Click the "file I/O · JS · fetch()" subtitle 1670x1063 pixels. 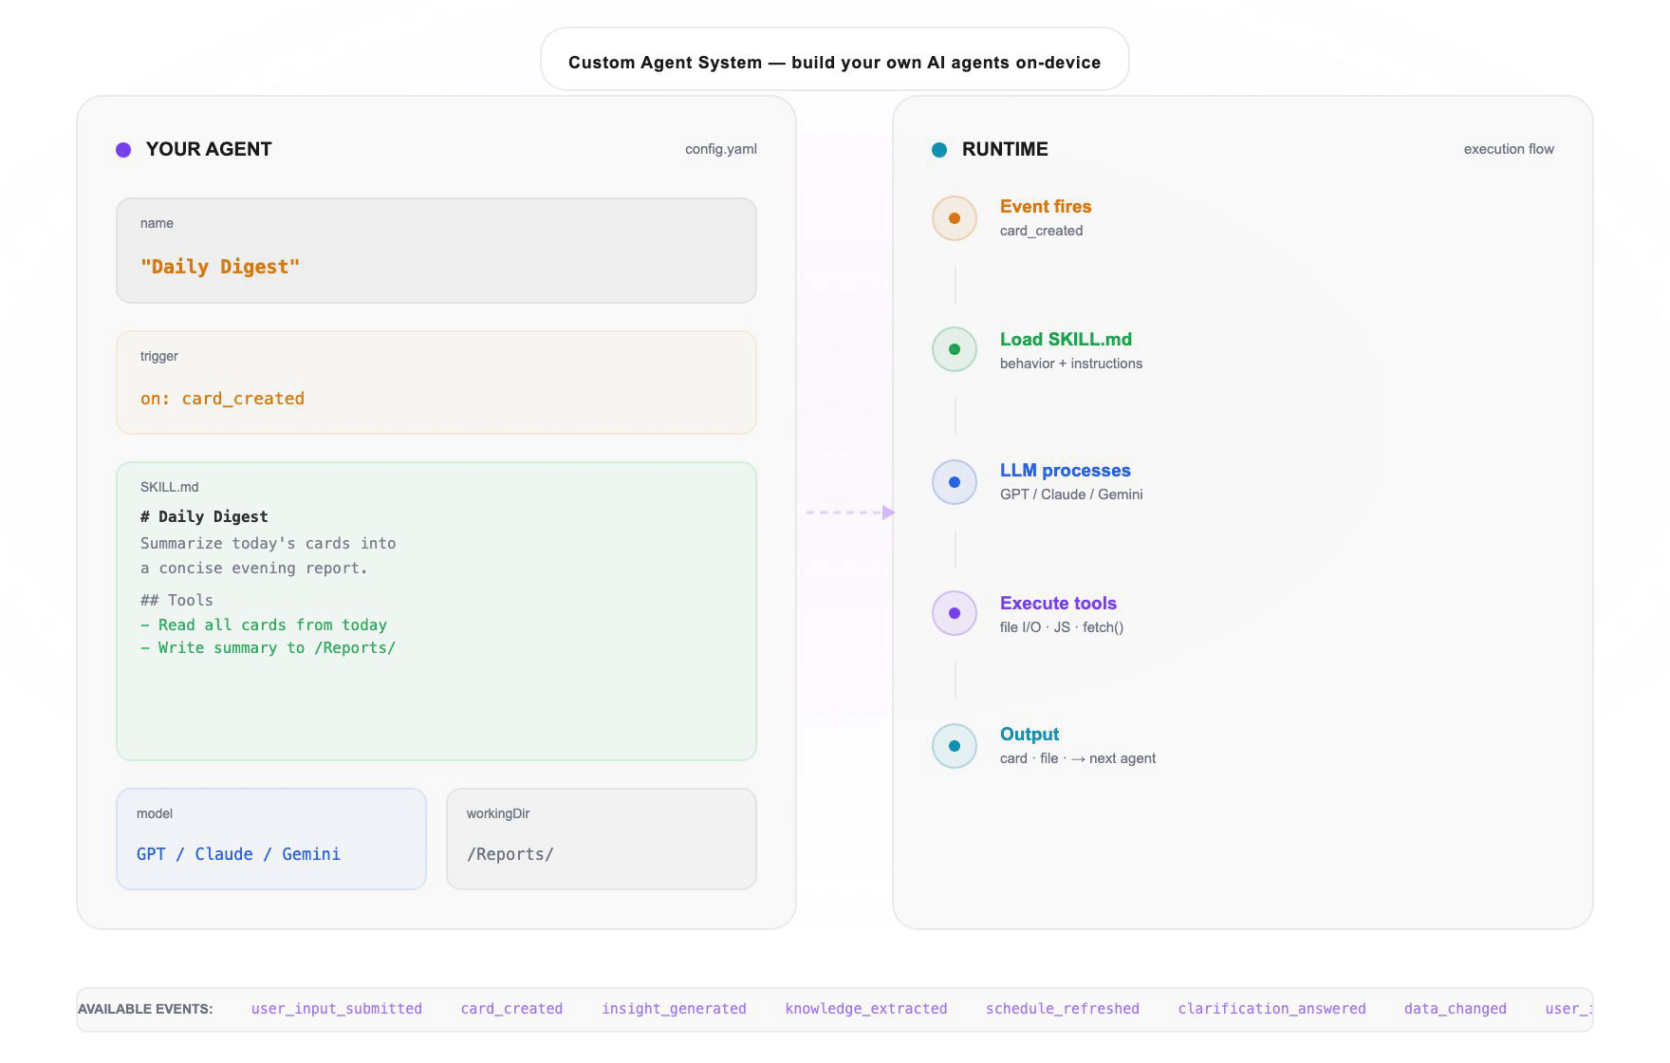click(1062, 627)
